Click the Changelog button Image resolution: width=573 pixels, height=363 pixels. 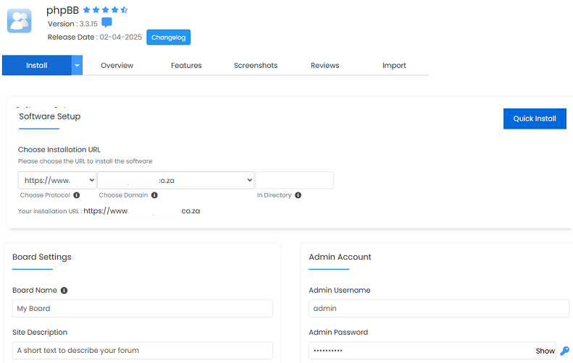click(x=169, y=37)
